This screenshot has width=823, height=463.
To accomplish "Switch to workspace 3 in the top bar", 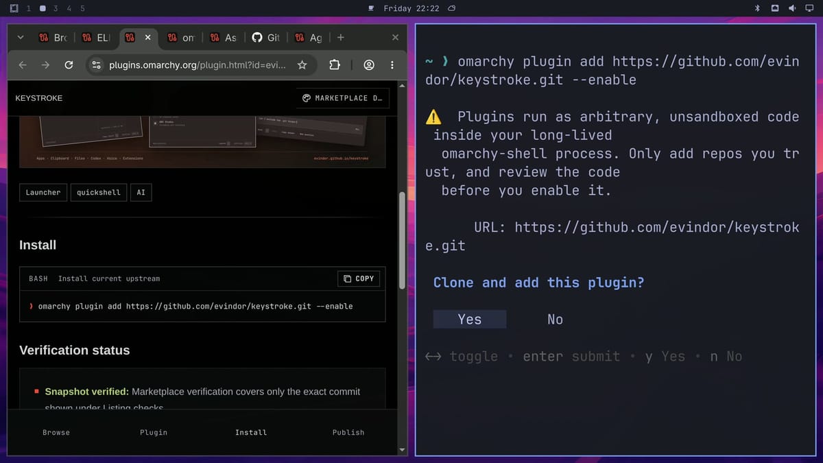I will (x=56, y=8).
